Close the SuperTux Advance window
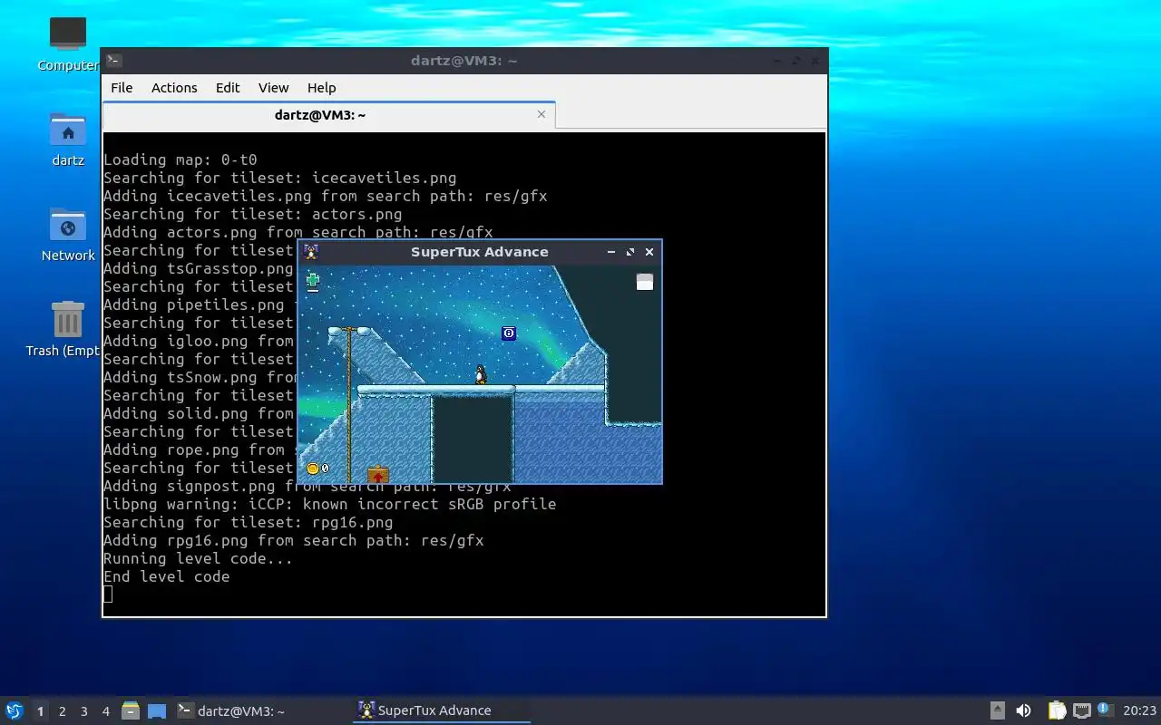Image resolution: width=1161 pixels, height=725 pixels. 649,252
